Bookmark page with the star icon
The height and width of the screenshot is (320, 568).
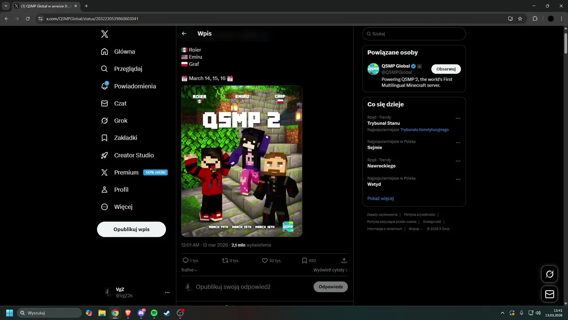[520, 19]
